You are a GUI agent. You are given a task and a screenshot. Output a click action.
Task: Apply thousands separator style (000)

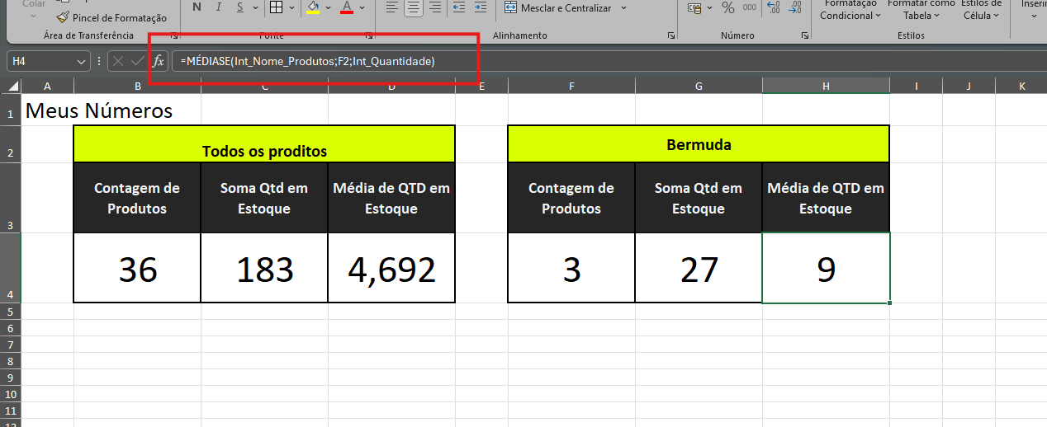pos(749,7)
